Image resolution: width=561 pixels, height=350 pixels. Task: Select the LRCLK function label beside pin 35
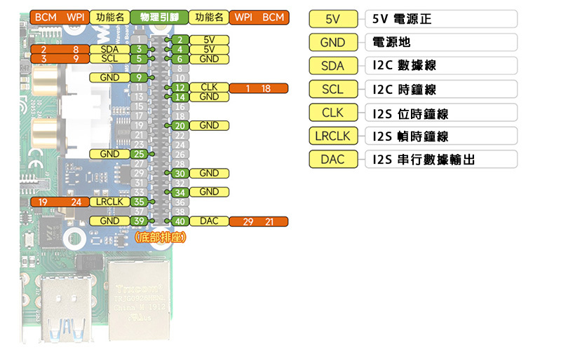109,202
